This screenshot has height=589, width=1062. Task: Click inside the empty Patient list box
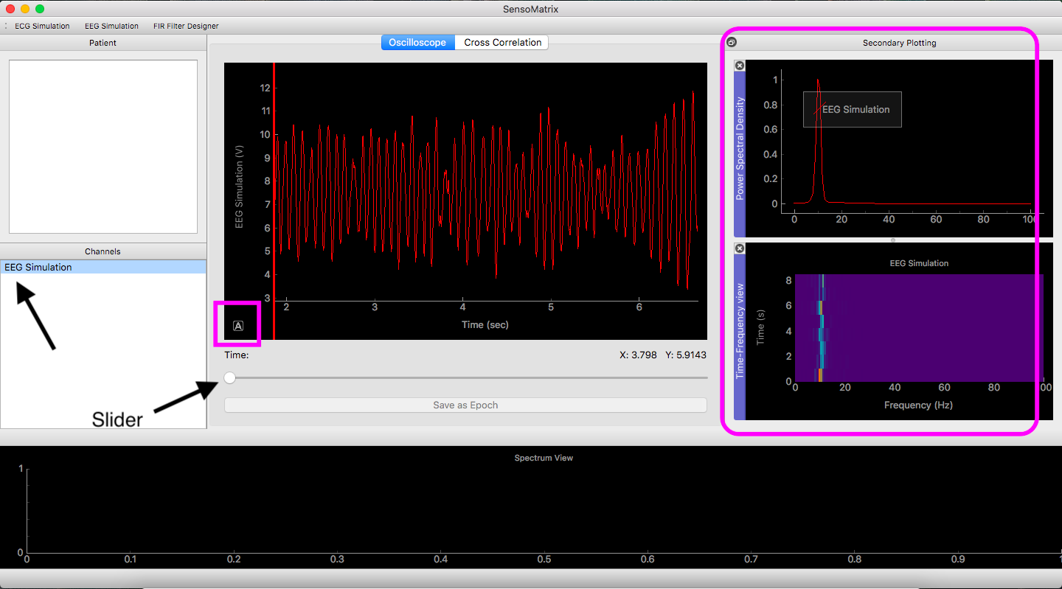pyautogui.click(x=103, y=147)
